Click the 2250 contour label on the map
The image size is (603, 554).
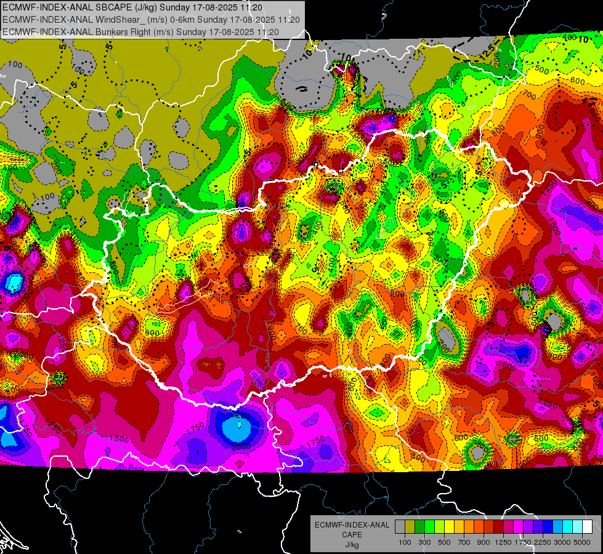tap(241, 416)
